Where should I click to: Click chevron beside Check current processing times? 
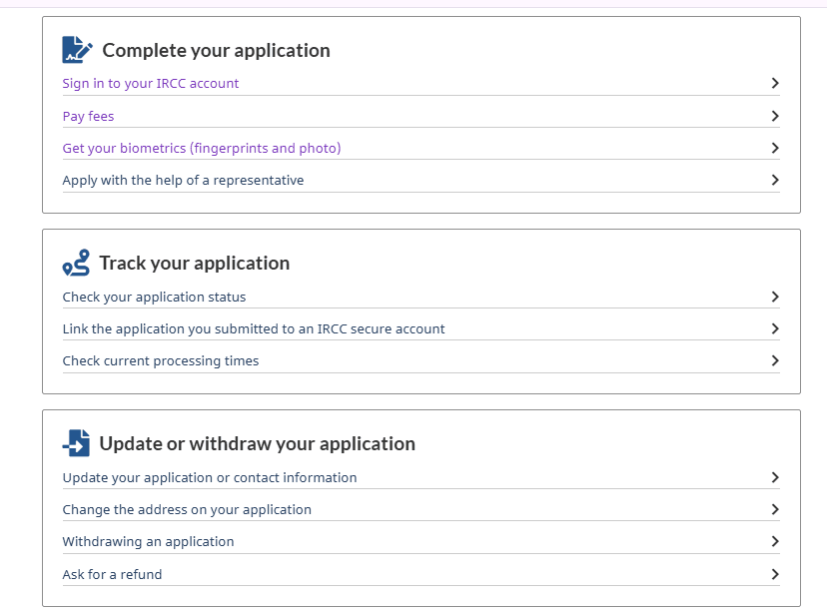click(x=775, y=361)
